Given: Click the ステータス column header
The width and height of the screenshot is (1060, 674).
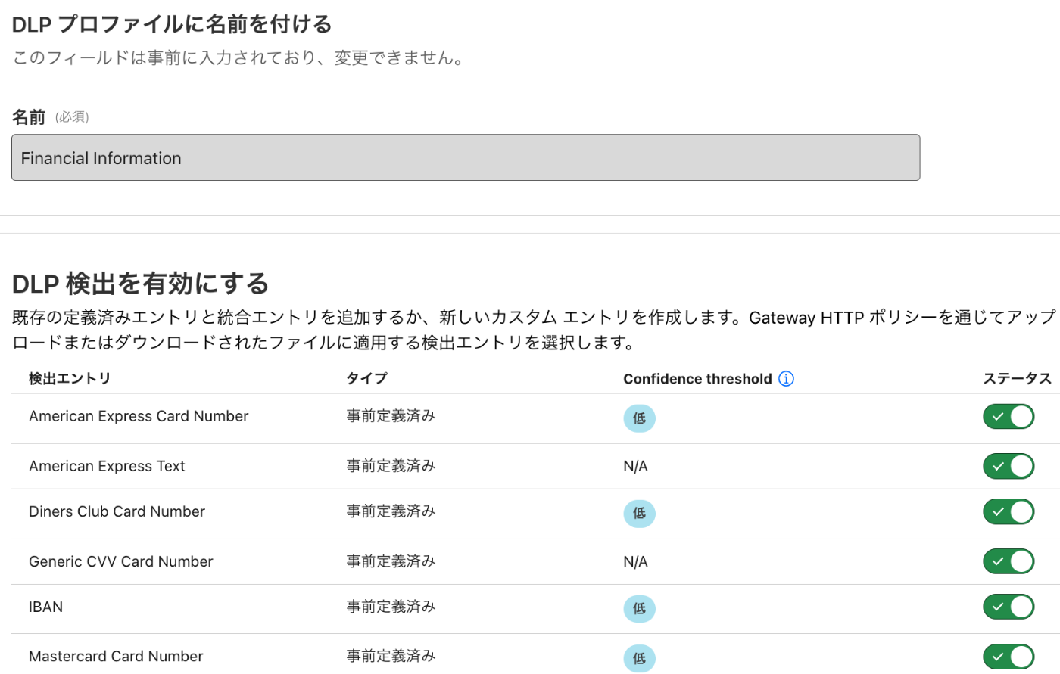Looking at the screenshot, I should [x=1017, y=378].
